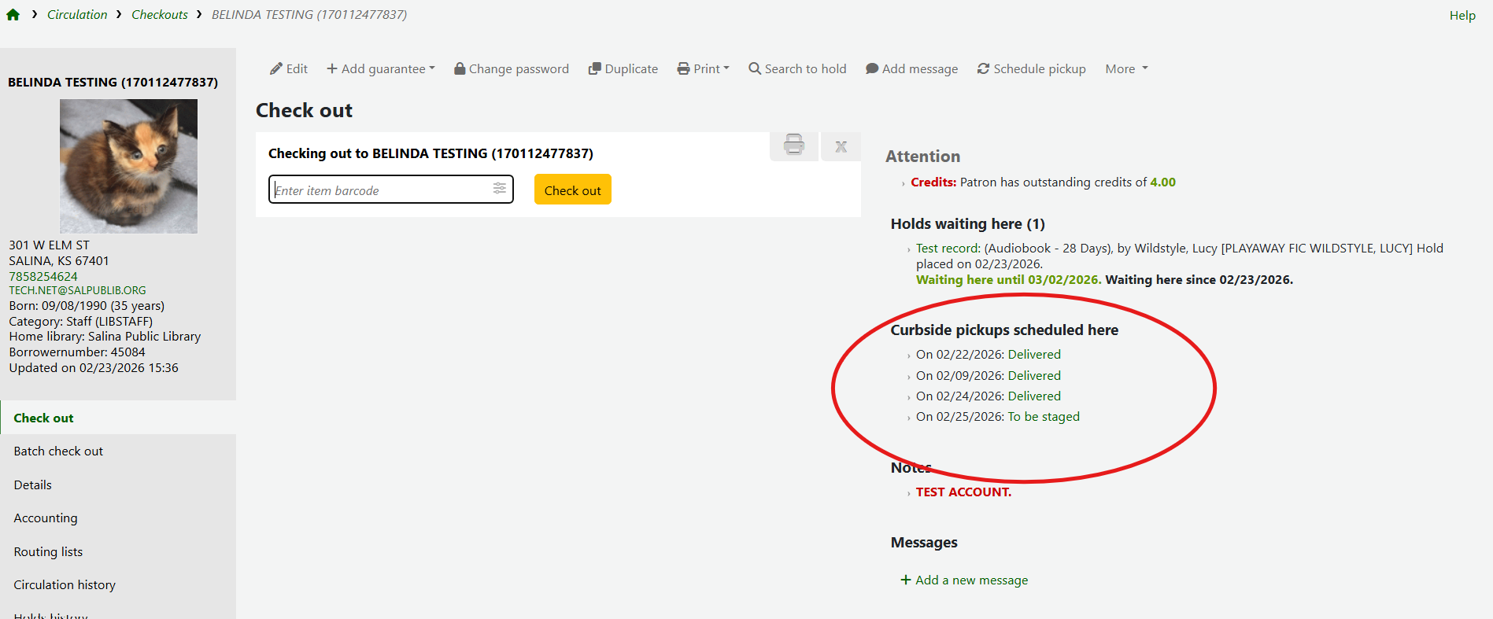Open checkout settings slider icon in barcode field
Image resolution: width=1493 pixels, height=619 pixels.
(x=499, y=189)
